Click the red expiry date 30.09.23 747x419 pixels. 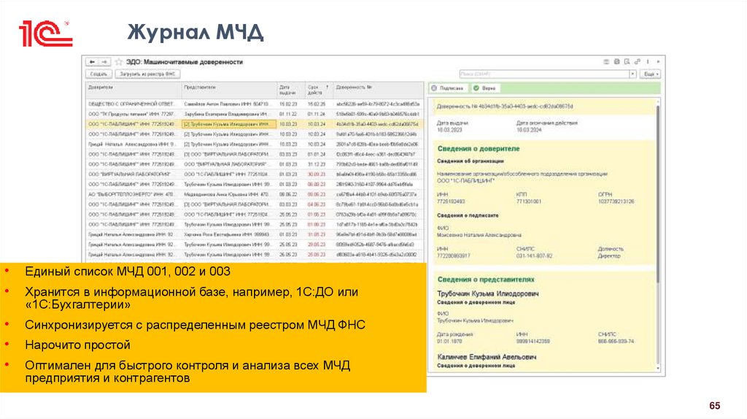point(317,174)
